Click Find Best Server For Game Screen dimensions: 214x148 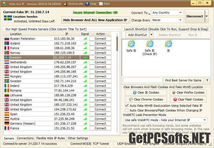coord(183,80)
